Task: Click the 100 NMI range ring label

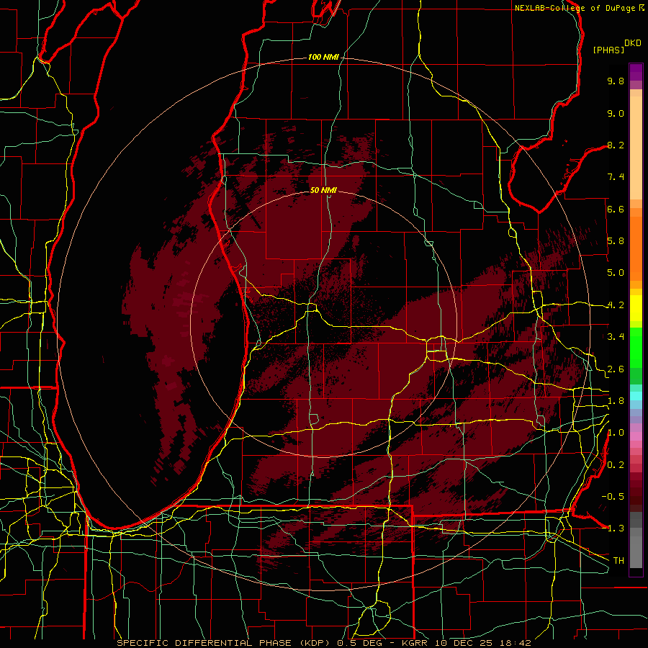Action: pos(323,57)
